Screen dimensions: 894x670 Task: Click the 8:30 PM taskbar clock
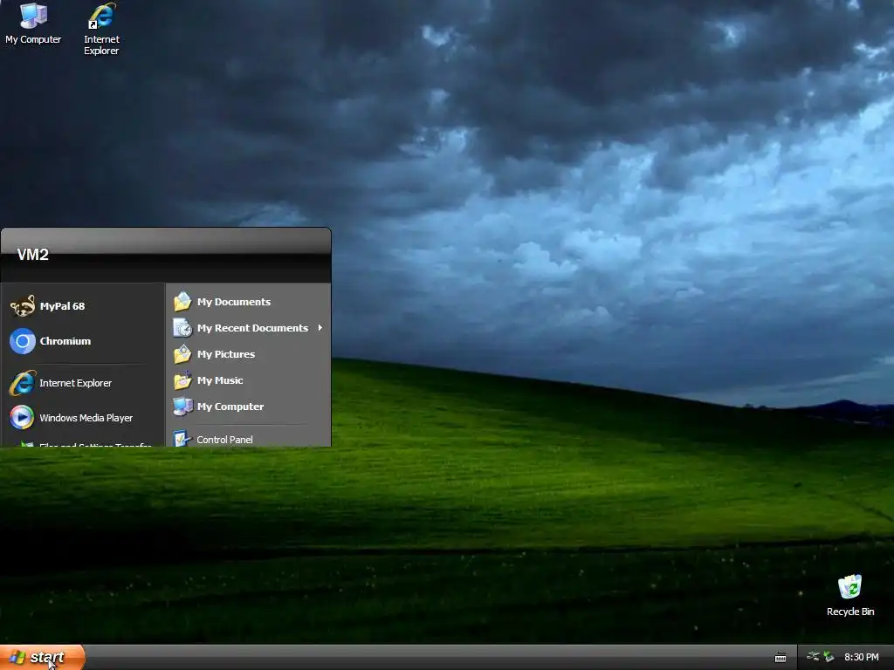click(862, 658)
